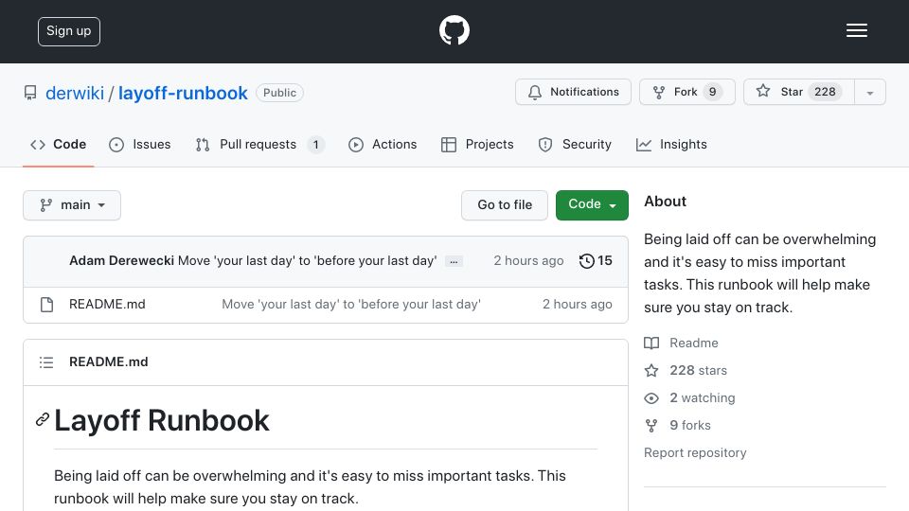Screen dimensions: 909x511
Task: Click the star icon in the Star button
Action: point(763,91)
